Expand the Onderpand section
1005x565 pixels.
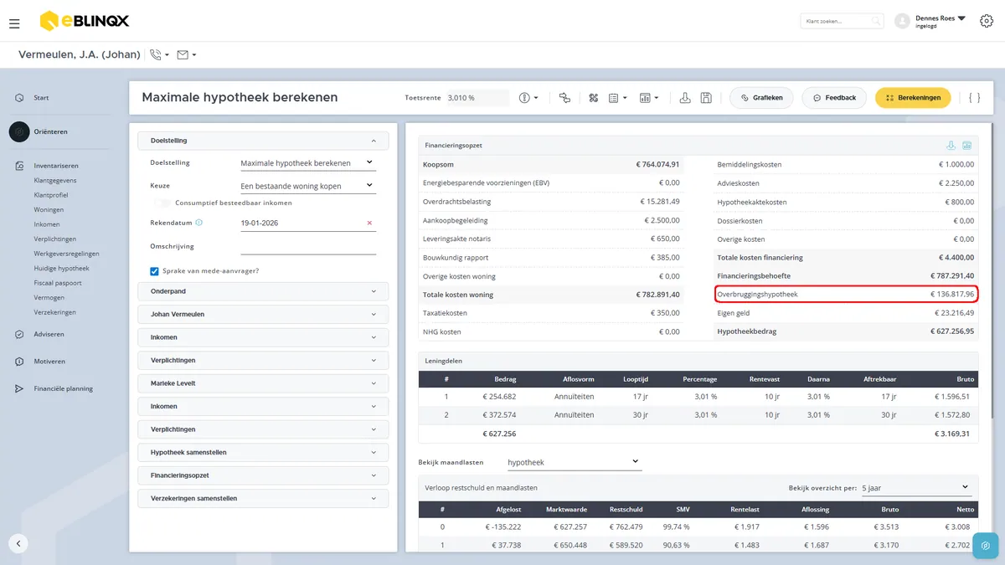(x=263, y=291)
